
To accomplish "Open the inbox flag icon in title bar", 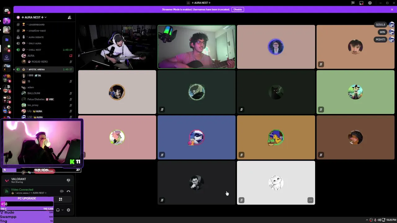I will 353,3.
